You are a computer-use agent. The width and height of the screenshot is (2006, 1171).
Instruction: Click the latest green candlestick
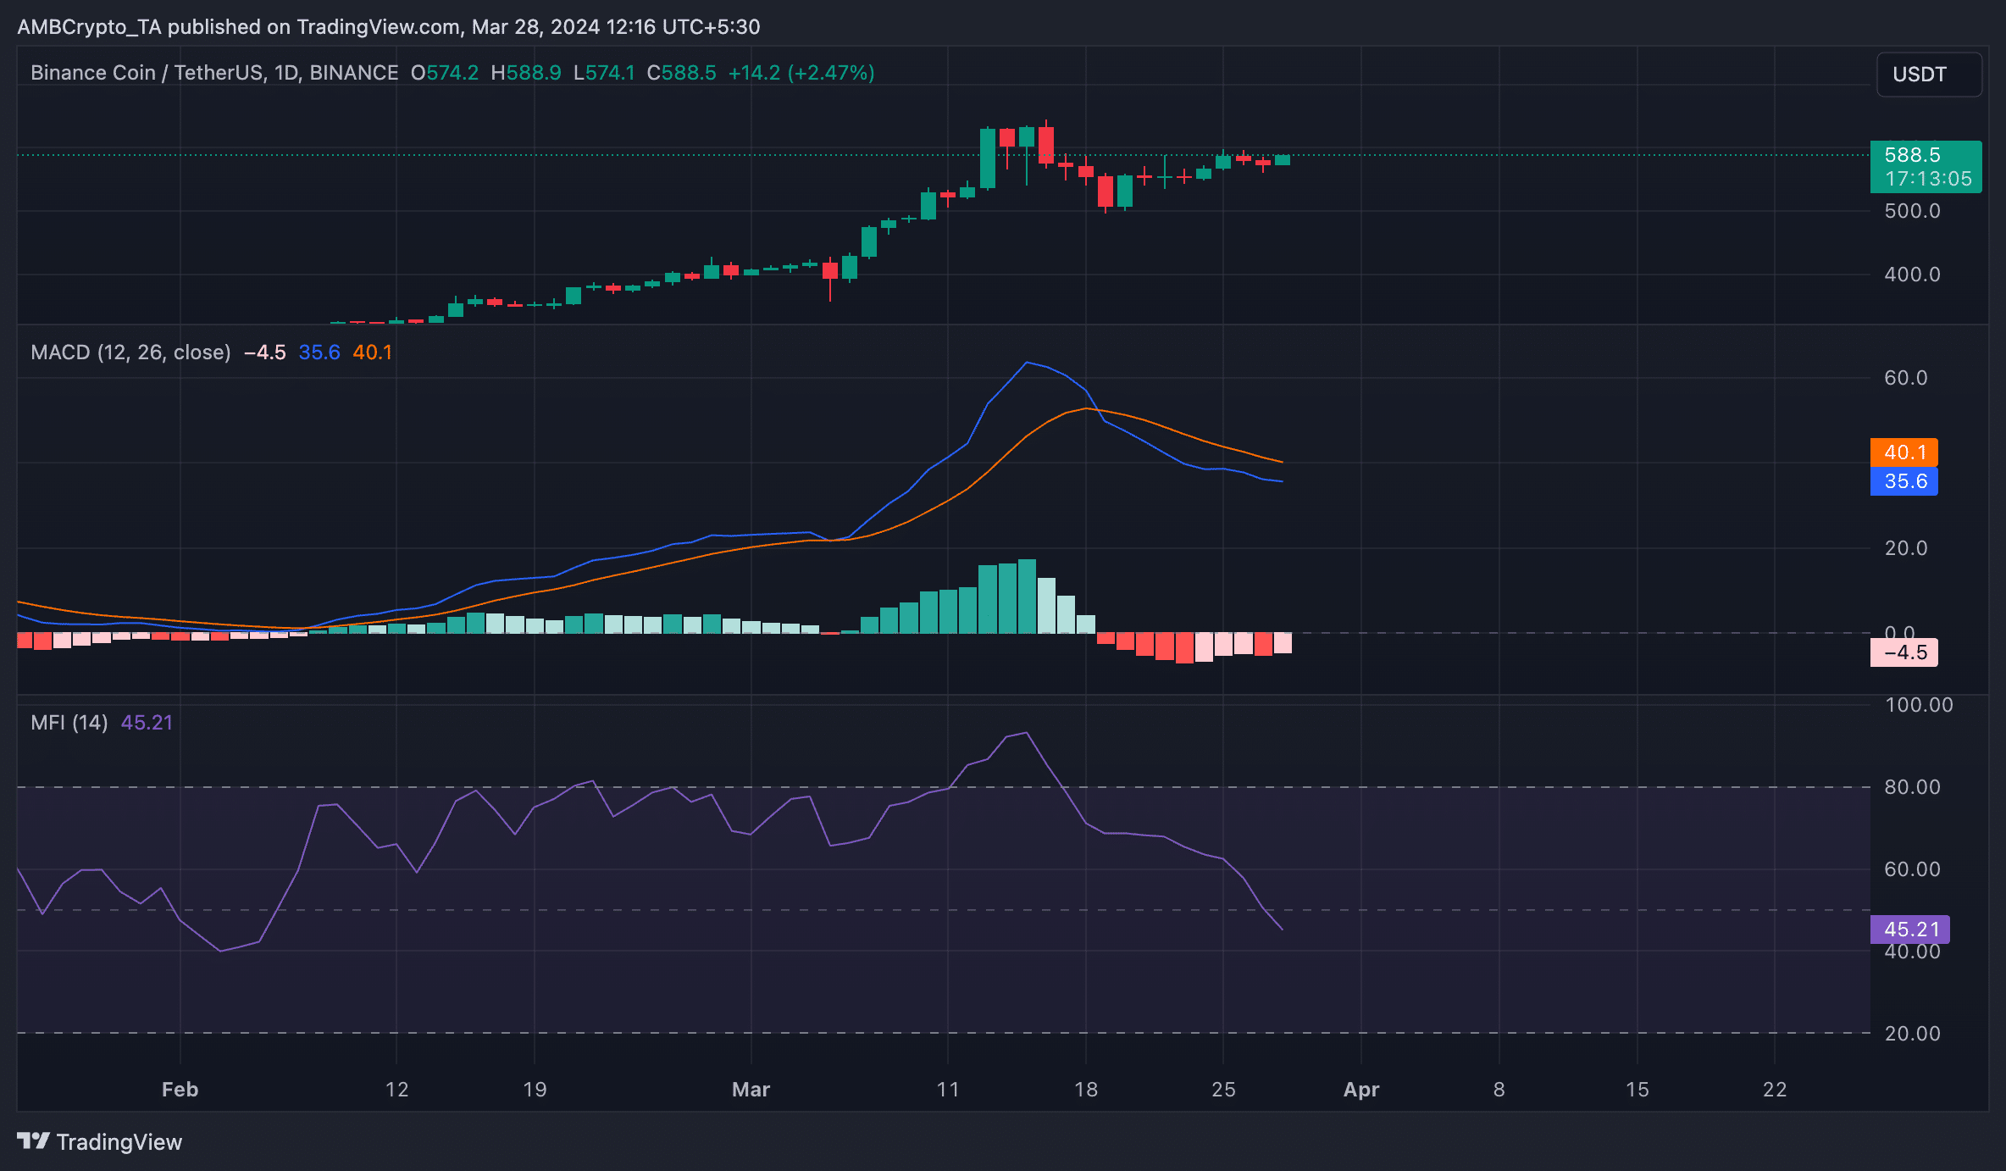tap(1283, 160)
